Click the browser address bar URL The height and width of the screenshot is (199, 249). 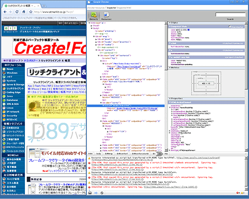pos(53,12)
